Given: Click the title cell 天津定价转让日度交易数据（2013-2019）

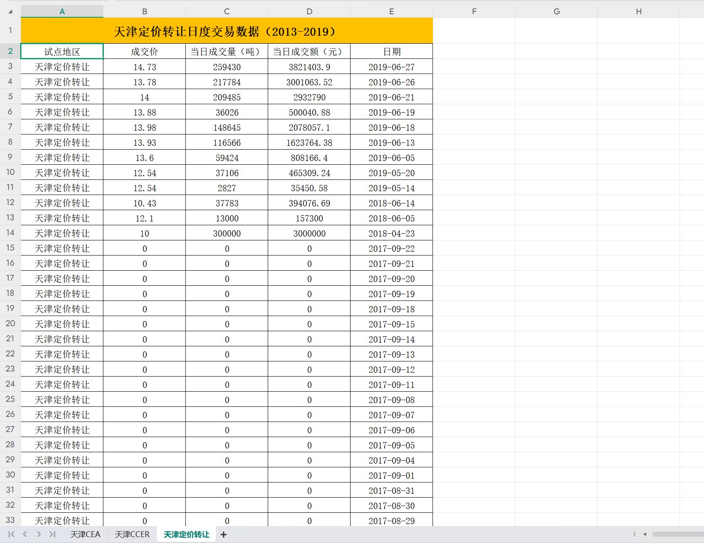Looking at the screenshot, I should pyautogui.click(x=227, y=31).
